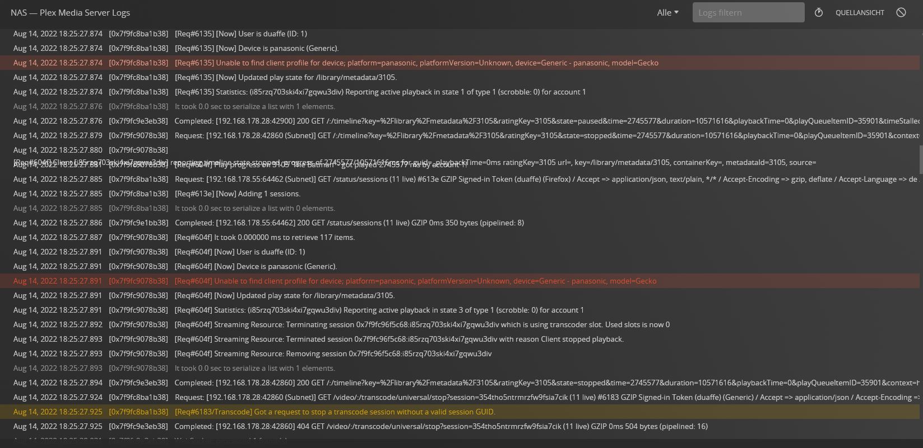This screenshot has width=923, height=448.
Task: Select 'Completed' 200 GET /status/sessions 350 bytes row
Action: pyautogui.click(x=460, y=223)
